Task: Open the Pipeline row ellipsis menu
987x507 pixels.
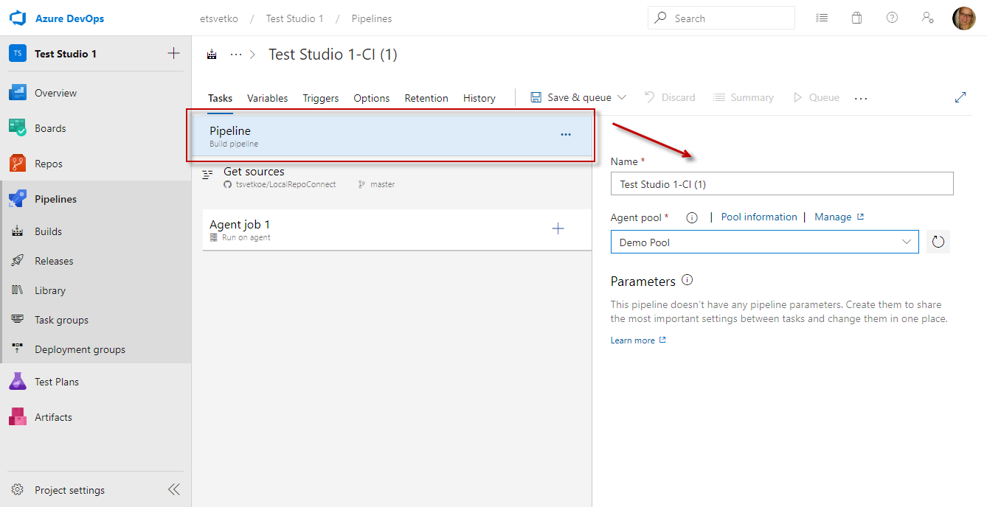Action: [x=566, y=135]
